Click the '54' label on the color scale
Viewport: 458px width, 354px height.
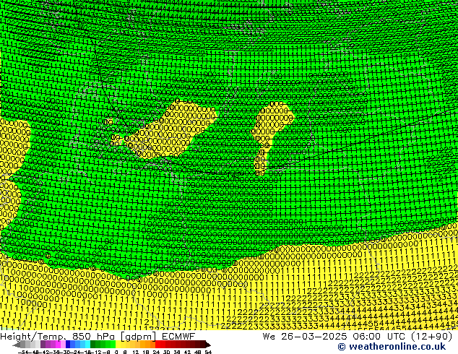coord(208,352)
